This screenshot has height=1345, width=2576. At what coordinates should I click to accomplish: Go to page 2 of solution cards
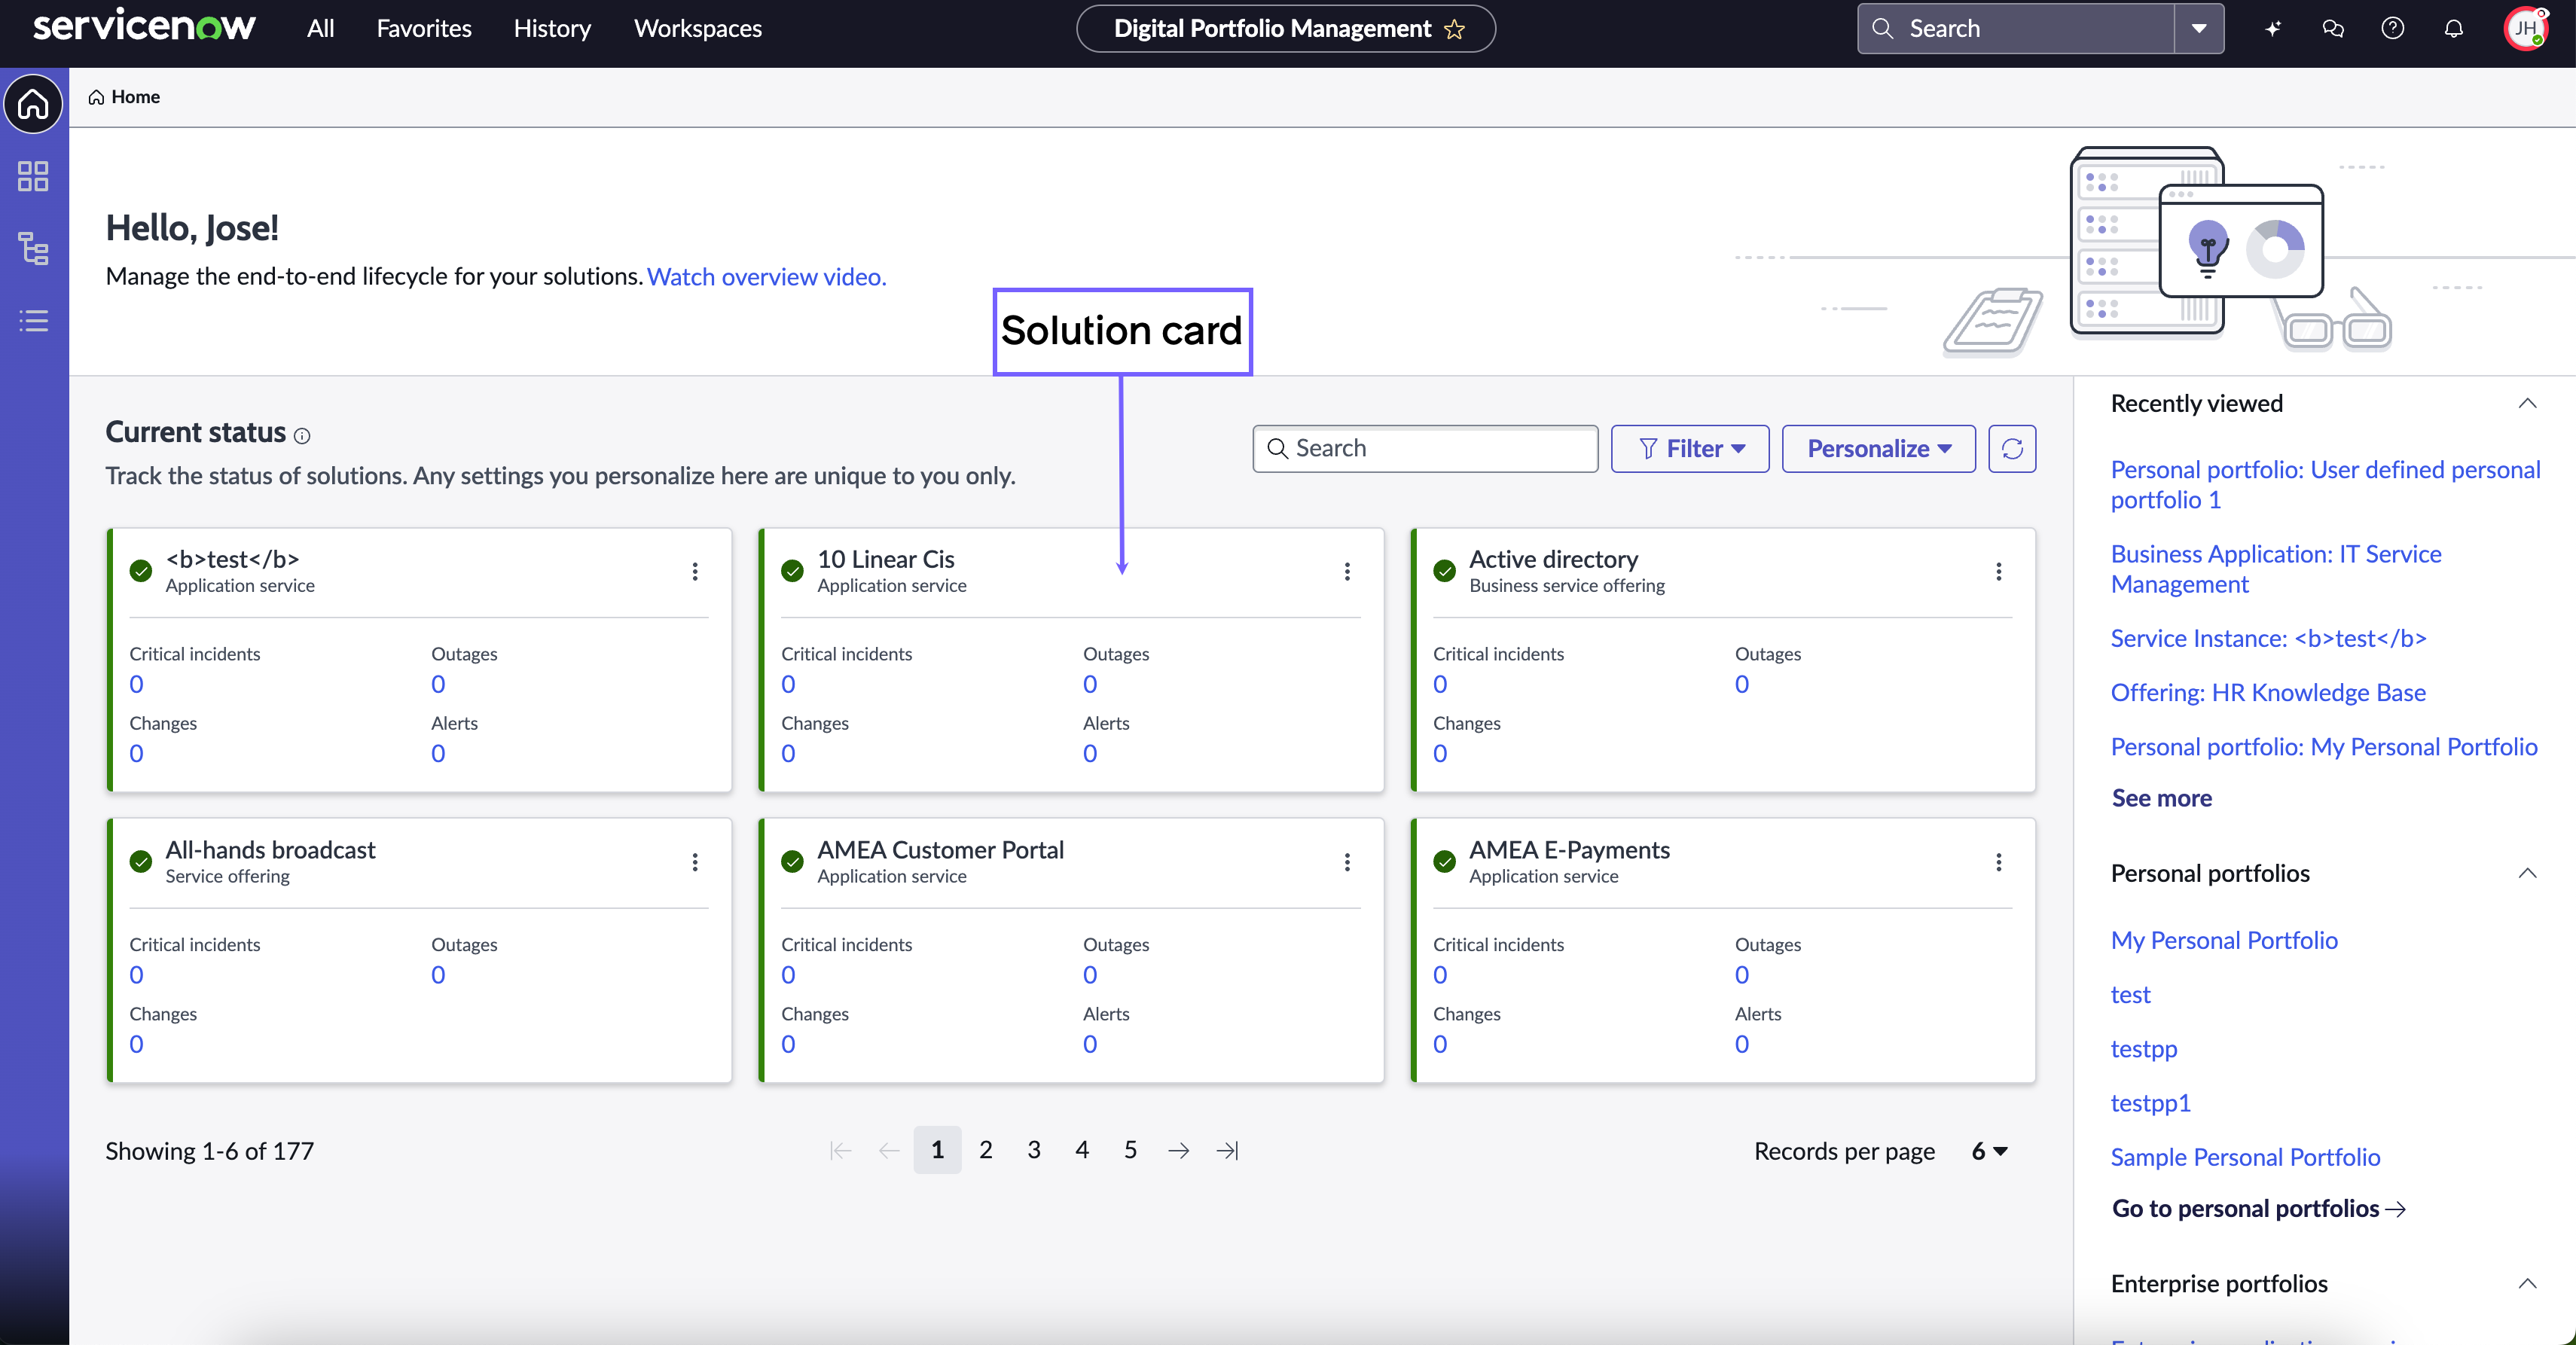pos(985,1150)
